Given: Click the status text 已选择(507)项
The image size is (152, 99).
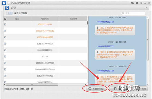Looking at the screenshot, I should click(x=11, y=89).
